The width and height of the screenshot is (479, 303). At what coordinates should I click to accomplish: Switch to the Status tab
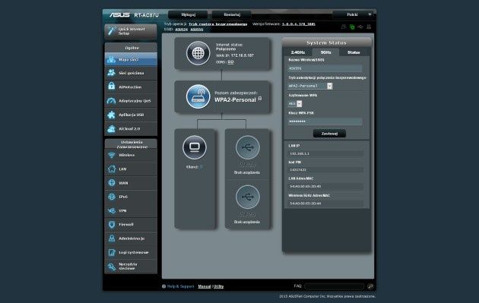click(x=354, y=52)
